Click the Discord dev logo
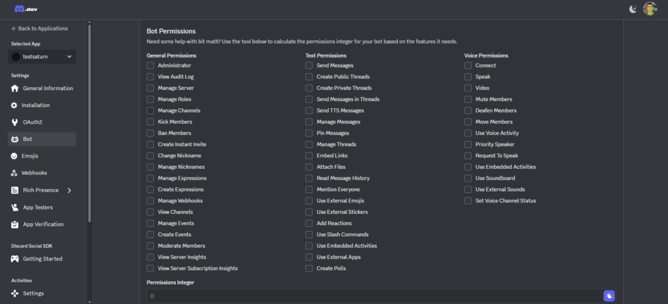Viewport: 668px width, 304px height. (x=25, y=8)
